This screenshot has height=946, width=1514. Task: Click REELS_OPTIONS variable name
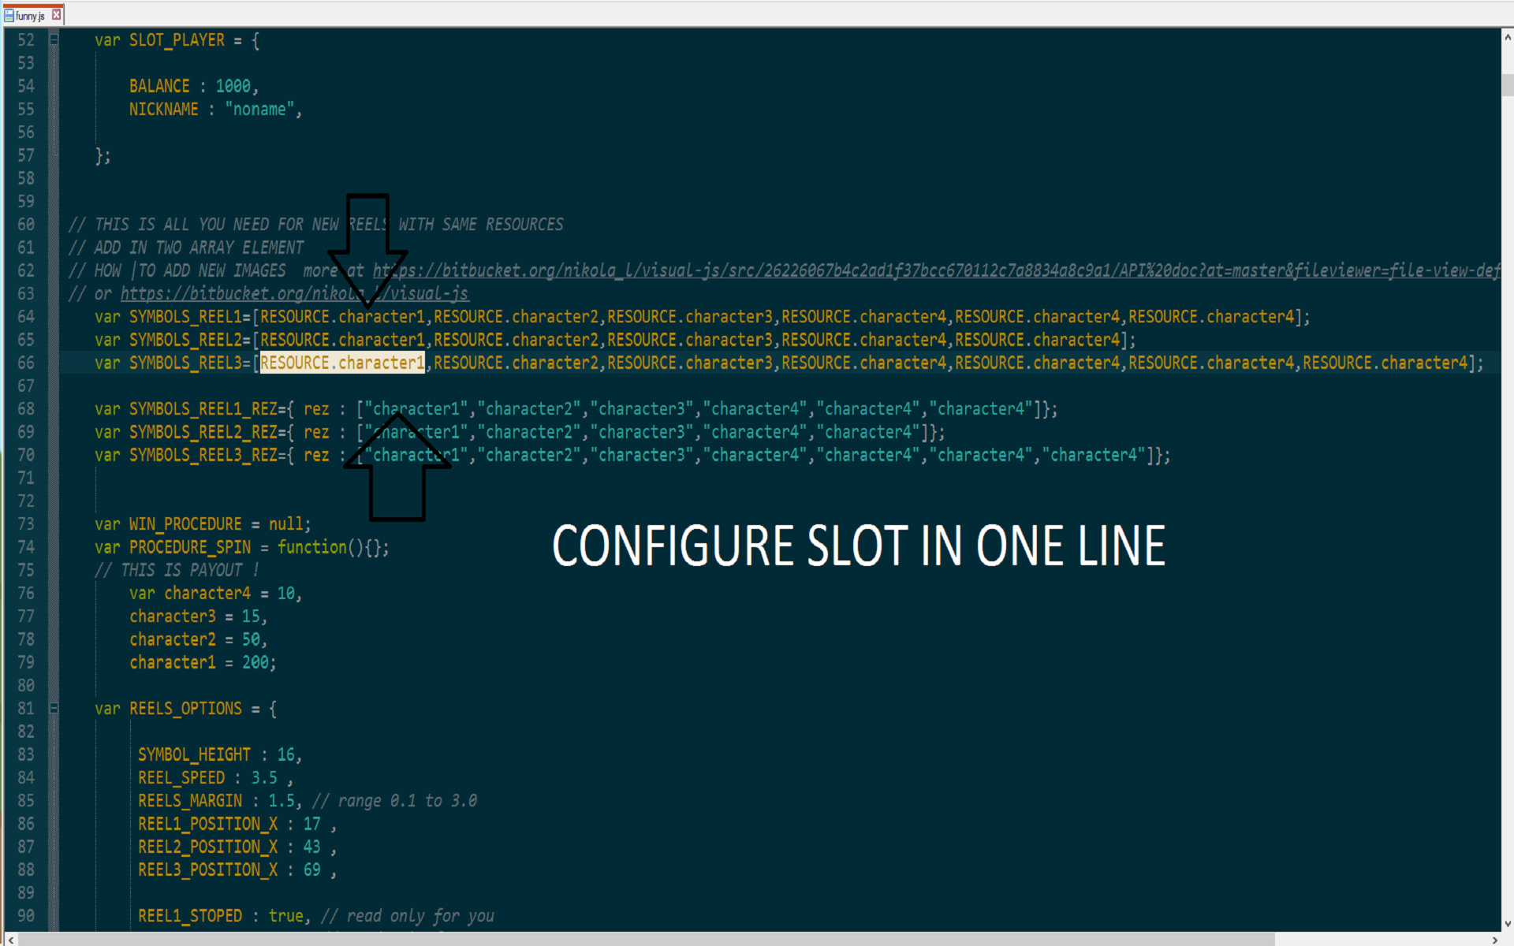click(185, 709)
